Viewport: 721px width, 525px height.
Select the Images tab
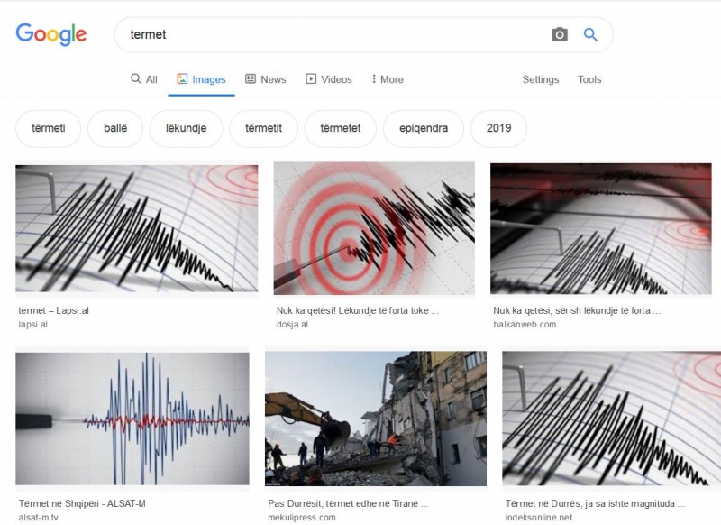point(201,79)
